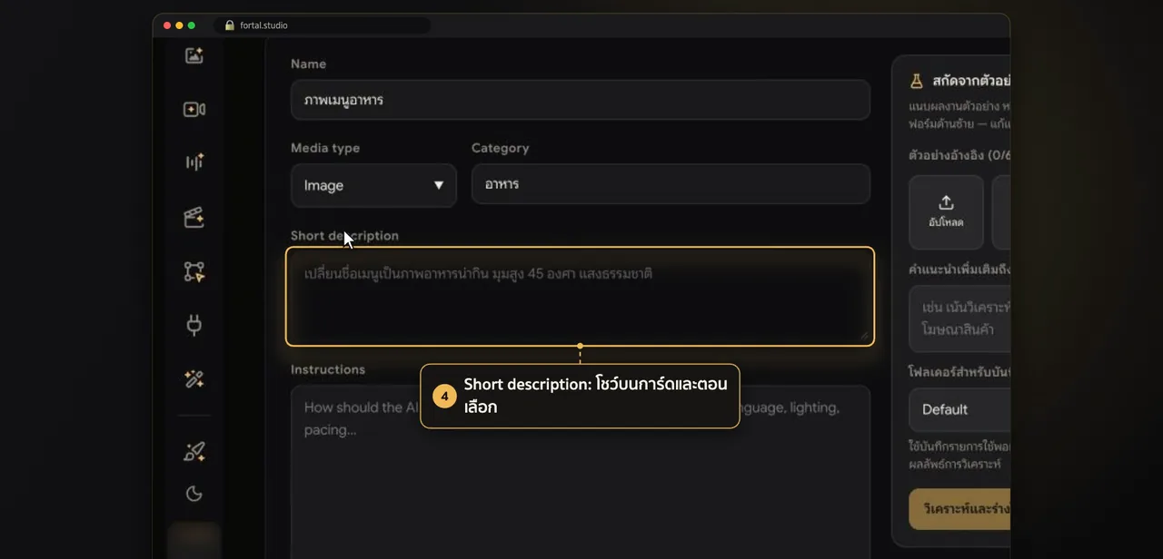Expand the Default folder selector
1163x559 pixels.
coord(959,409)
